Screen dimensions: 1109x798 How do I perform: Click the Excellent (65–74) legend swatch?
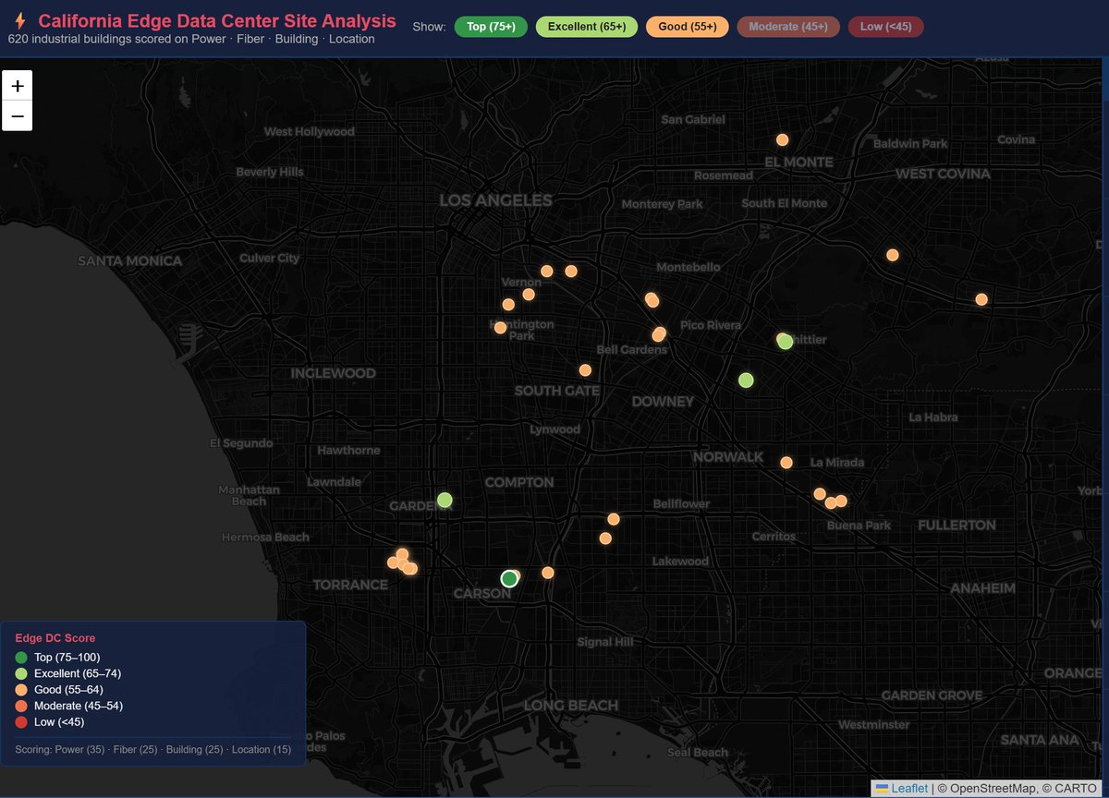pos(21,673)
